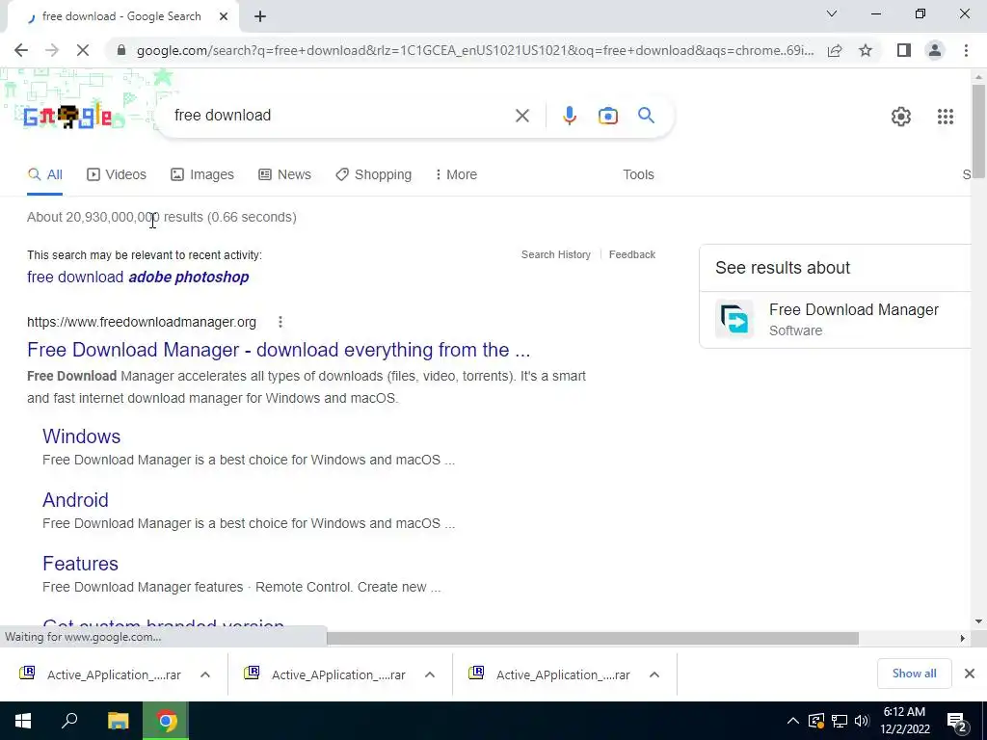987x740 pixels.
Task: Click the vertical page scrollbar thumb
Action: pos(978,130)
